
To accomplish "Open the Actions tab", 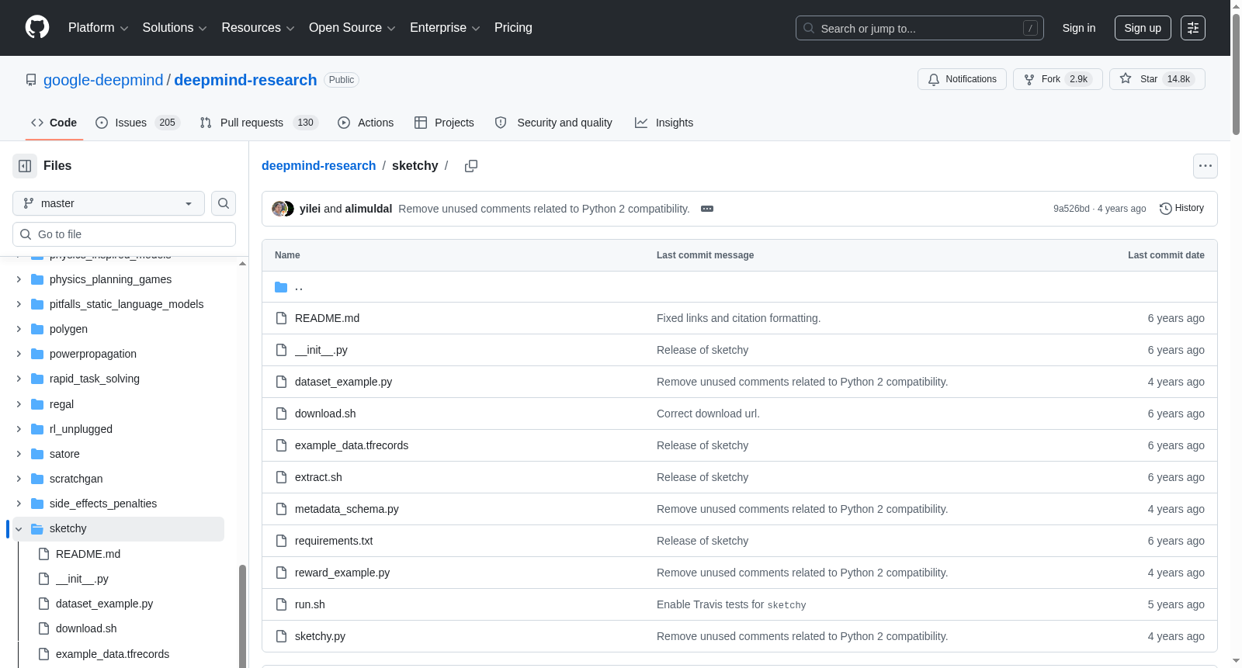I will [x=366, y=123].
